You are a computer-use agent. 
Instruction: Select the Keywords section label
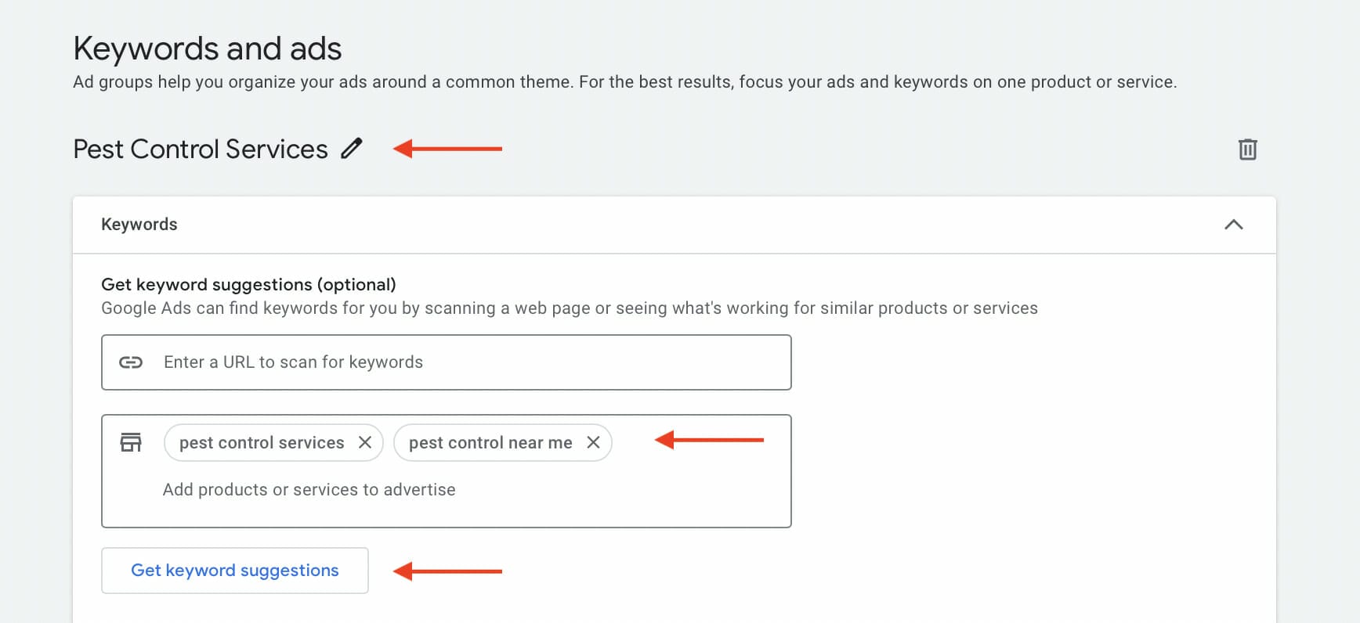tap(139, 225)
